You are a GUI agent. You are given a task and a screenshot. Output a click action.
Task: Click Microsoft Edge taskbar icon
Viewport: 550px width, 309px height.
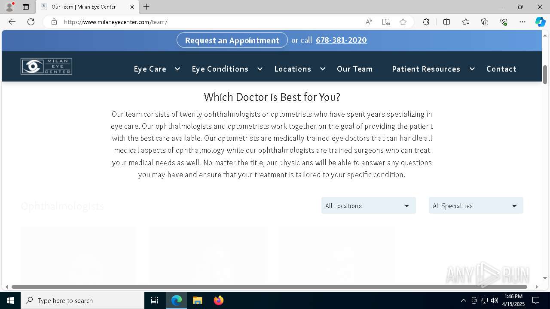tap(177, 300)
